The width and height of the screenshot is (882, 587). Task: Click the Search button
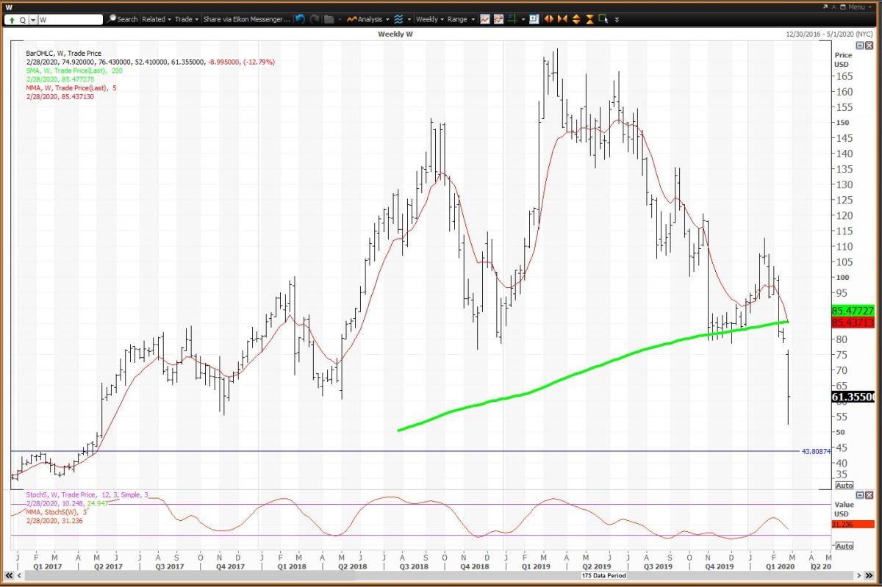pos(122,19)
